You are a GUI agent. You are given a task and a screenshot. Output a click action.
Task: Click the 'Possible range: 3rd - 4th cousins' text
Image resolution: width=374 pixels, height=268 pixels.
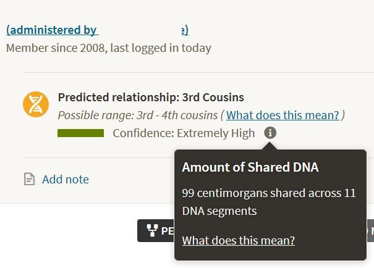pyautogui.click(x=137, y=115)
